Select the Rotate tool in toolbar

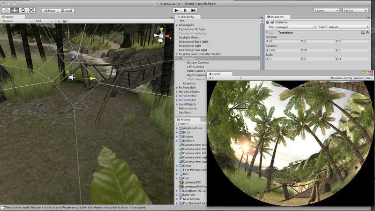click(x=23, y=10)
